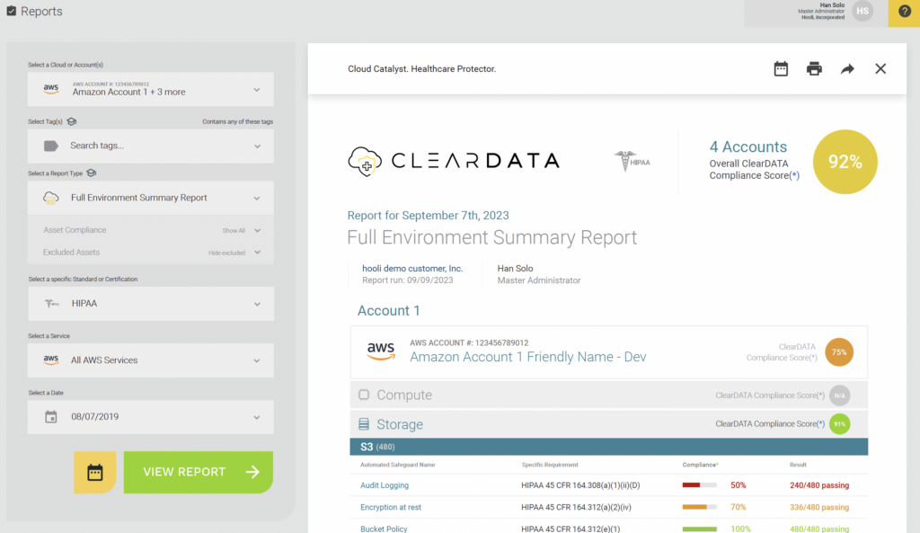Click the 91% Storage compliance badge
This screenshot has height=533, width=920.
[840, 424]
